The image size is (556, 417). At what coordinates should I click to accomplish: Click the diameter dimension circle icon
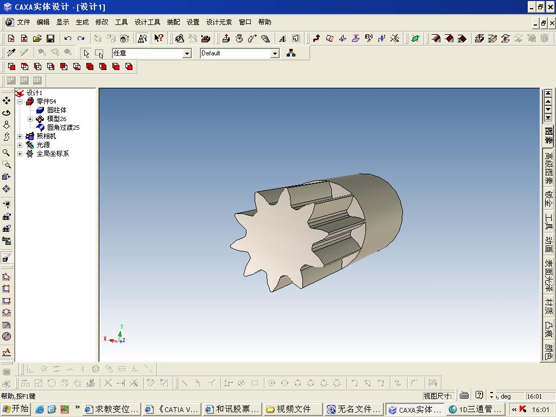(x=7, y=337)
